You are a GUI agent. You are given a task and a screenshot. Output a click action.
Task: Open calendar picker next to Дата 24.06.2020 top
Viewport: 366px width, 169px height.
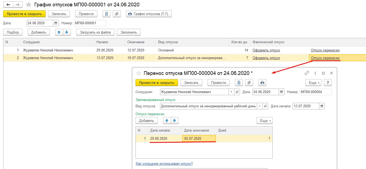coord(56,23)
